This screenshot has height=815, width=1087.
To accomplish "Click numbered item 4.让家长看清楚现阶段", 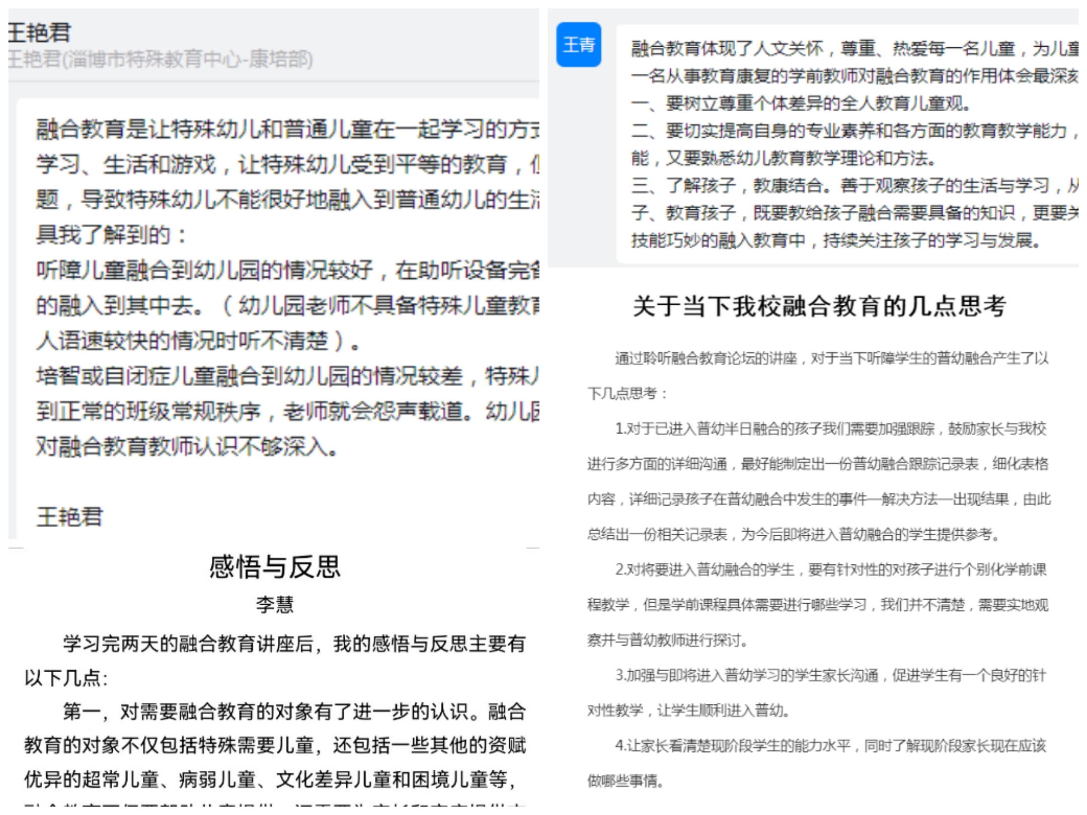I will point(830,746).
